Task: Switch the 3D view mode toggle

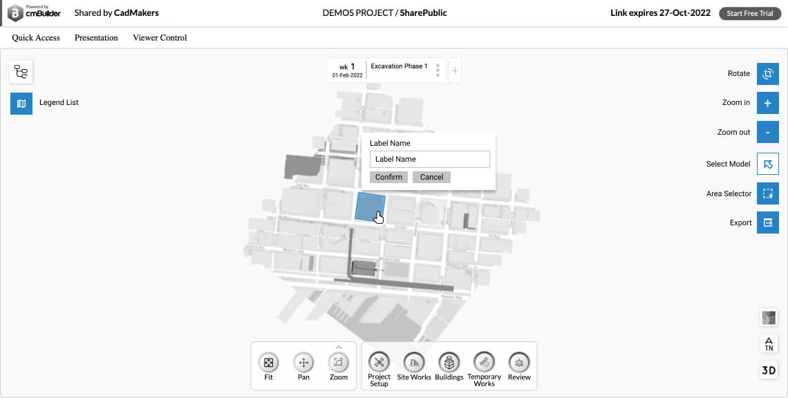Action: [768, 370]
